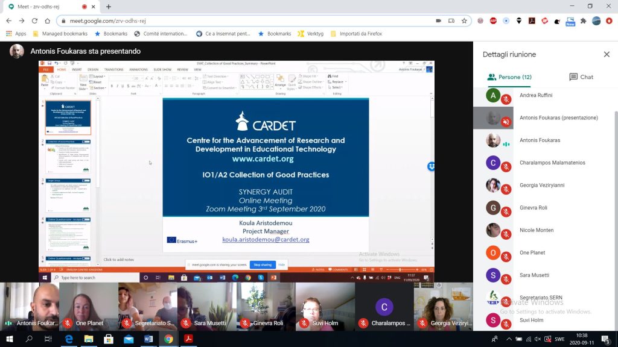Open the koula.aristodemou@cardet.org email link
The height and width of the screenshot is (347, 618).
[266, 240]
